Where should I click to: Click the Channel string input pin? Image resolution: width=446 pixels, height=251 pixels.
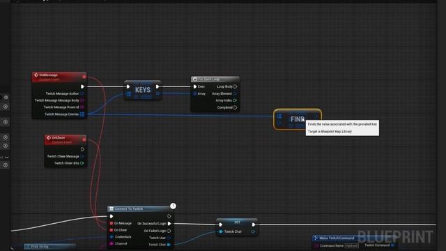point(111,243)
